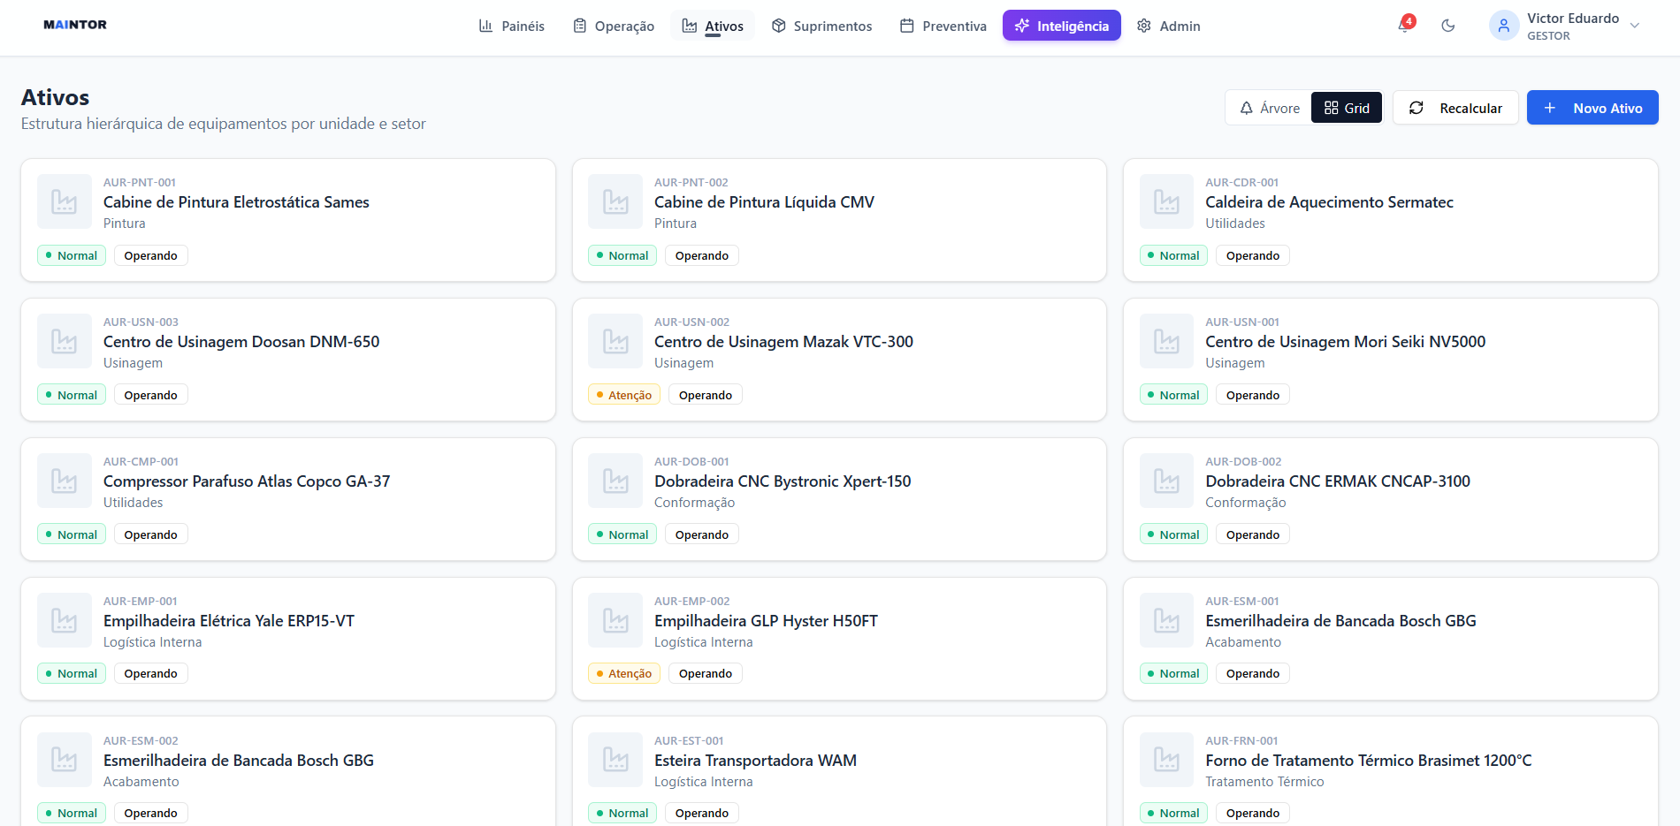1680x826 pixels.
Task: Click the icon of Centro de Usinagem Mori Seiki NV5000
Action: coord(1166,341)
